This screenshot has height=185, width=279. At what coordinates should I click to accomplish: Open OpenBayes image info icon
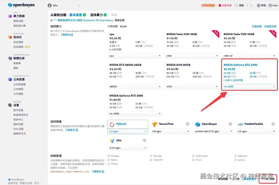click(x=230, y=124)
